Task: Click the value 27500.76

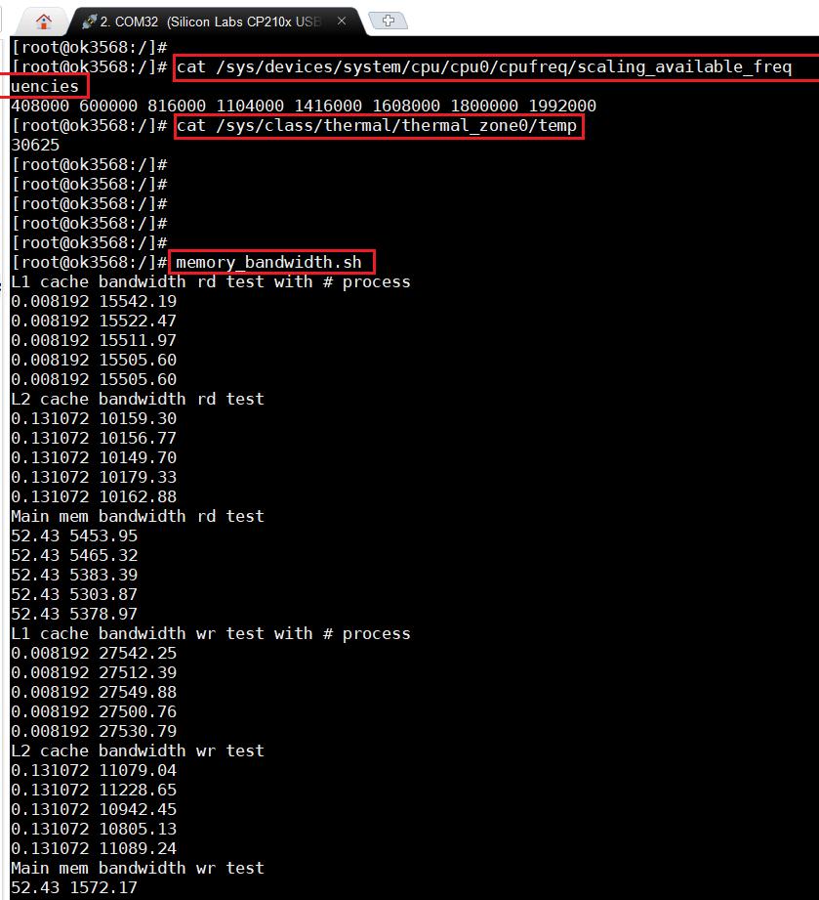Action: (138, 711)
